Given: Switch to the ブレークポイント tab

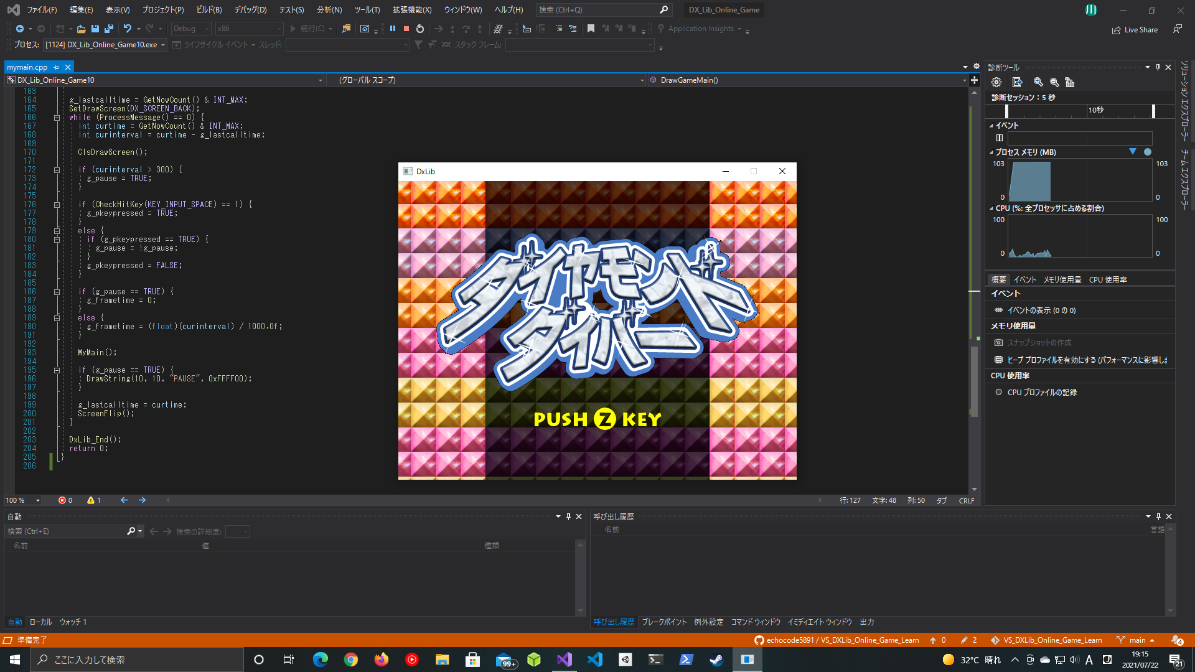Looking at the screenshot, I should pos(664,622).
